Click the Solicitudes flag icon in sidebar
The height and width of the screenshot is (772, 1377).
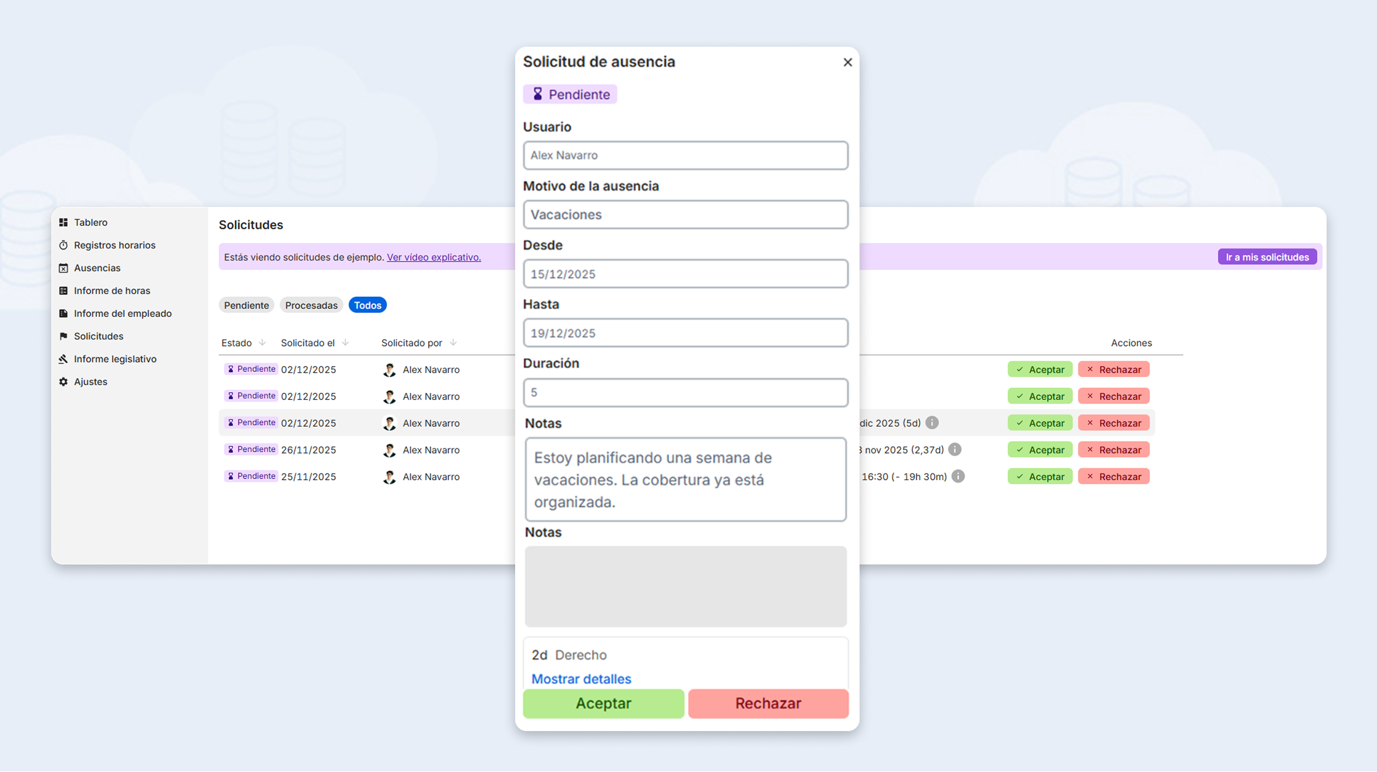[x=63, y=336]
